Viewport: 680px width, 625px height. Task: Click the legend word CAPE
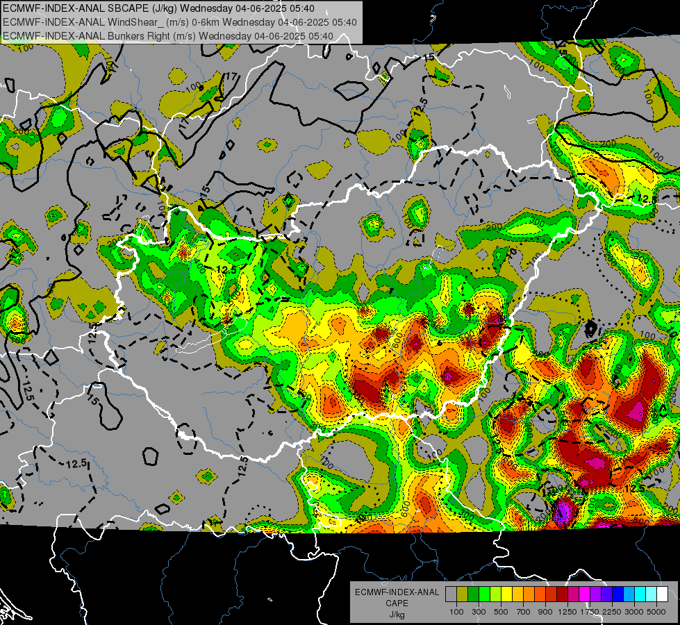(x=397, y=603)
